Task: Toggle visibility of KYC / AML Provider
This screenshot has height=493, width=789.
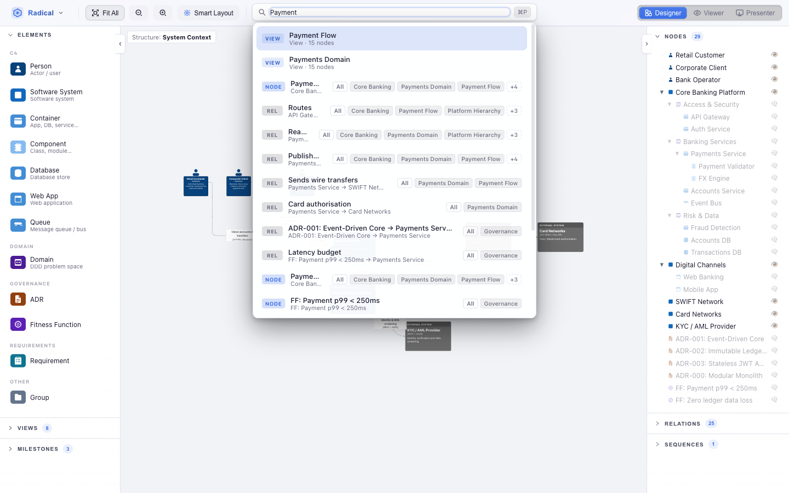Action: pos(774,326)
